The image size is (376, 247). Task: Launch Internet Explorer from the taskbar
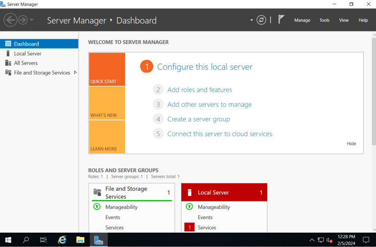pyautogui.click(x=62, y=240)
